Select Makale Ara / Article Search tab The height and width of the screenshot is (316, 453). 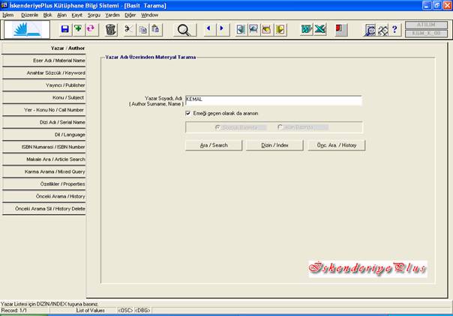click(x=44, y=159)
